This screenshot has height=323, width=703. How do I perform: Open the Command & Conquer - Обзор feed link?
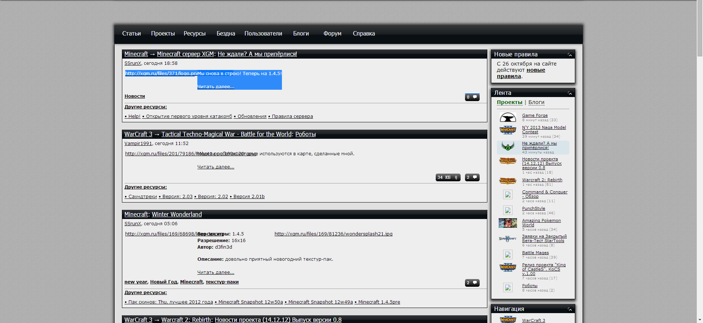coord(545,194)
